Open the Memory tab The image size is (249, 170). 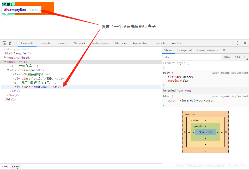point(121,43)
